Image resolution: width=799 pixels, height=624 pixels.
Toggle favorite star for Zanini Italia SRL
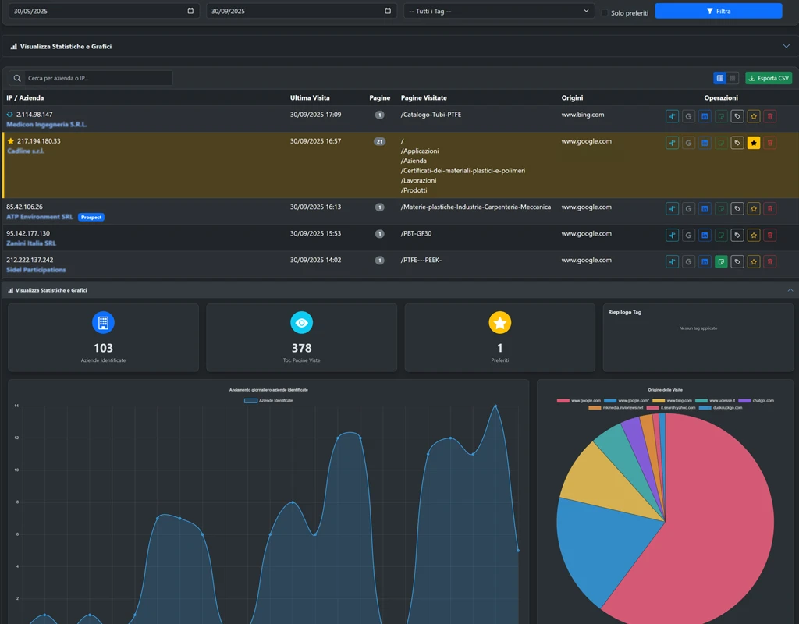pyautogui.click(x=754, y=236)
